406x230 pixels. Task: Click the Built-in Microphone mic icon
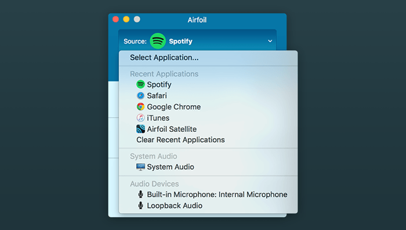click(140, 194)
